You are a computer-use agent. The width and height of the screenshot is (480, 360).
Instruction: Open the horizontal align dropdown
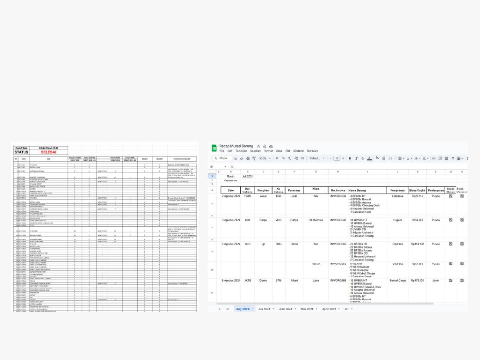[x=401, y=158]
